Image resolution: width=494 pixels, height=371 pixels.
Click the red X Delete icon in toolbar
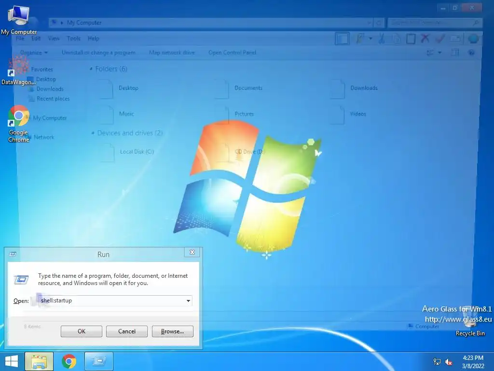[425, 39]
